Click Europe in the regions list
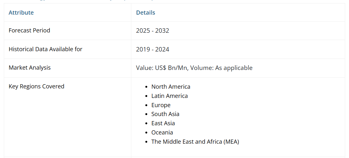Viewport: 349px width, 158px height. [x=161, y=105]
